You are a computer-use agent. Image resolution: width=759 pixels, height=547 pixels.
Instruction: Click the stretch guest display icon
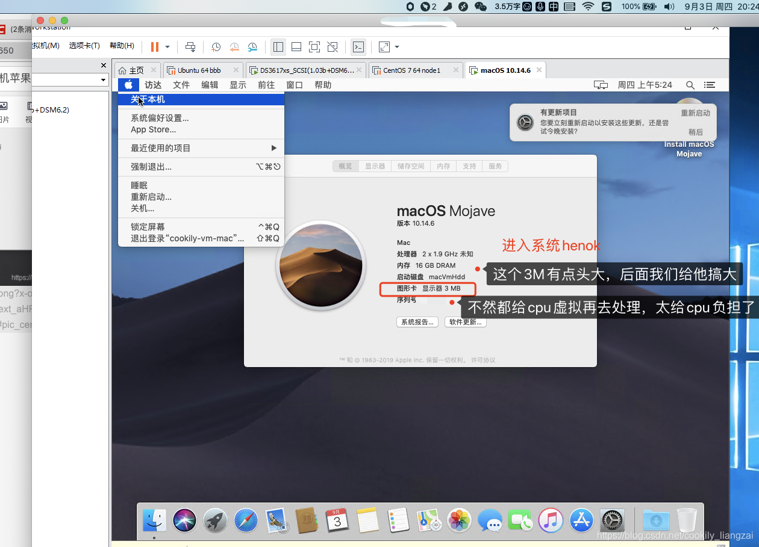(384, 46)
